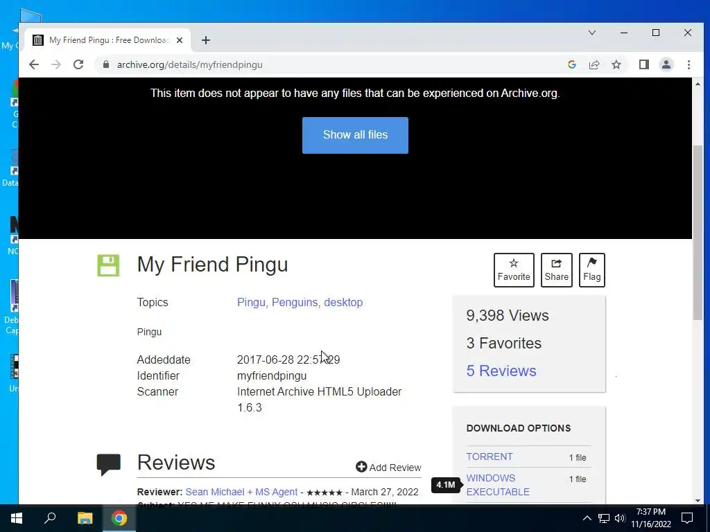
Task: Click the Reviews speech bubble icon
Action: point(109,464)
